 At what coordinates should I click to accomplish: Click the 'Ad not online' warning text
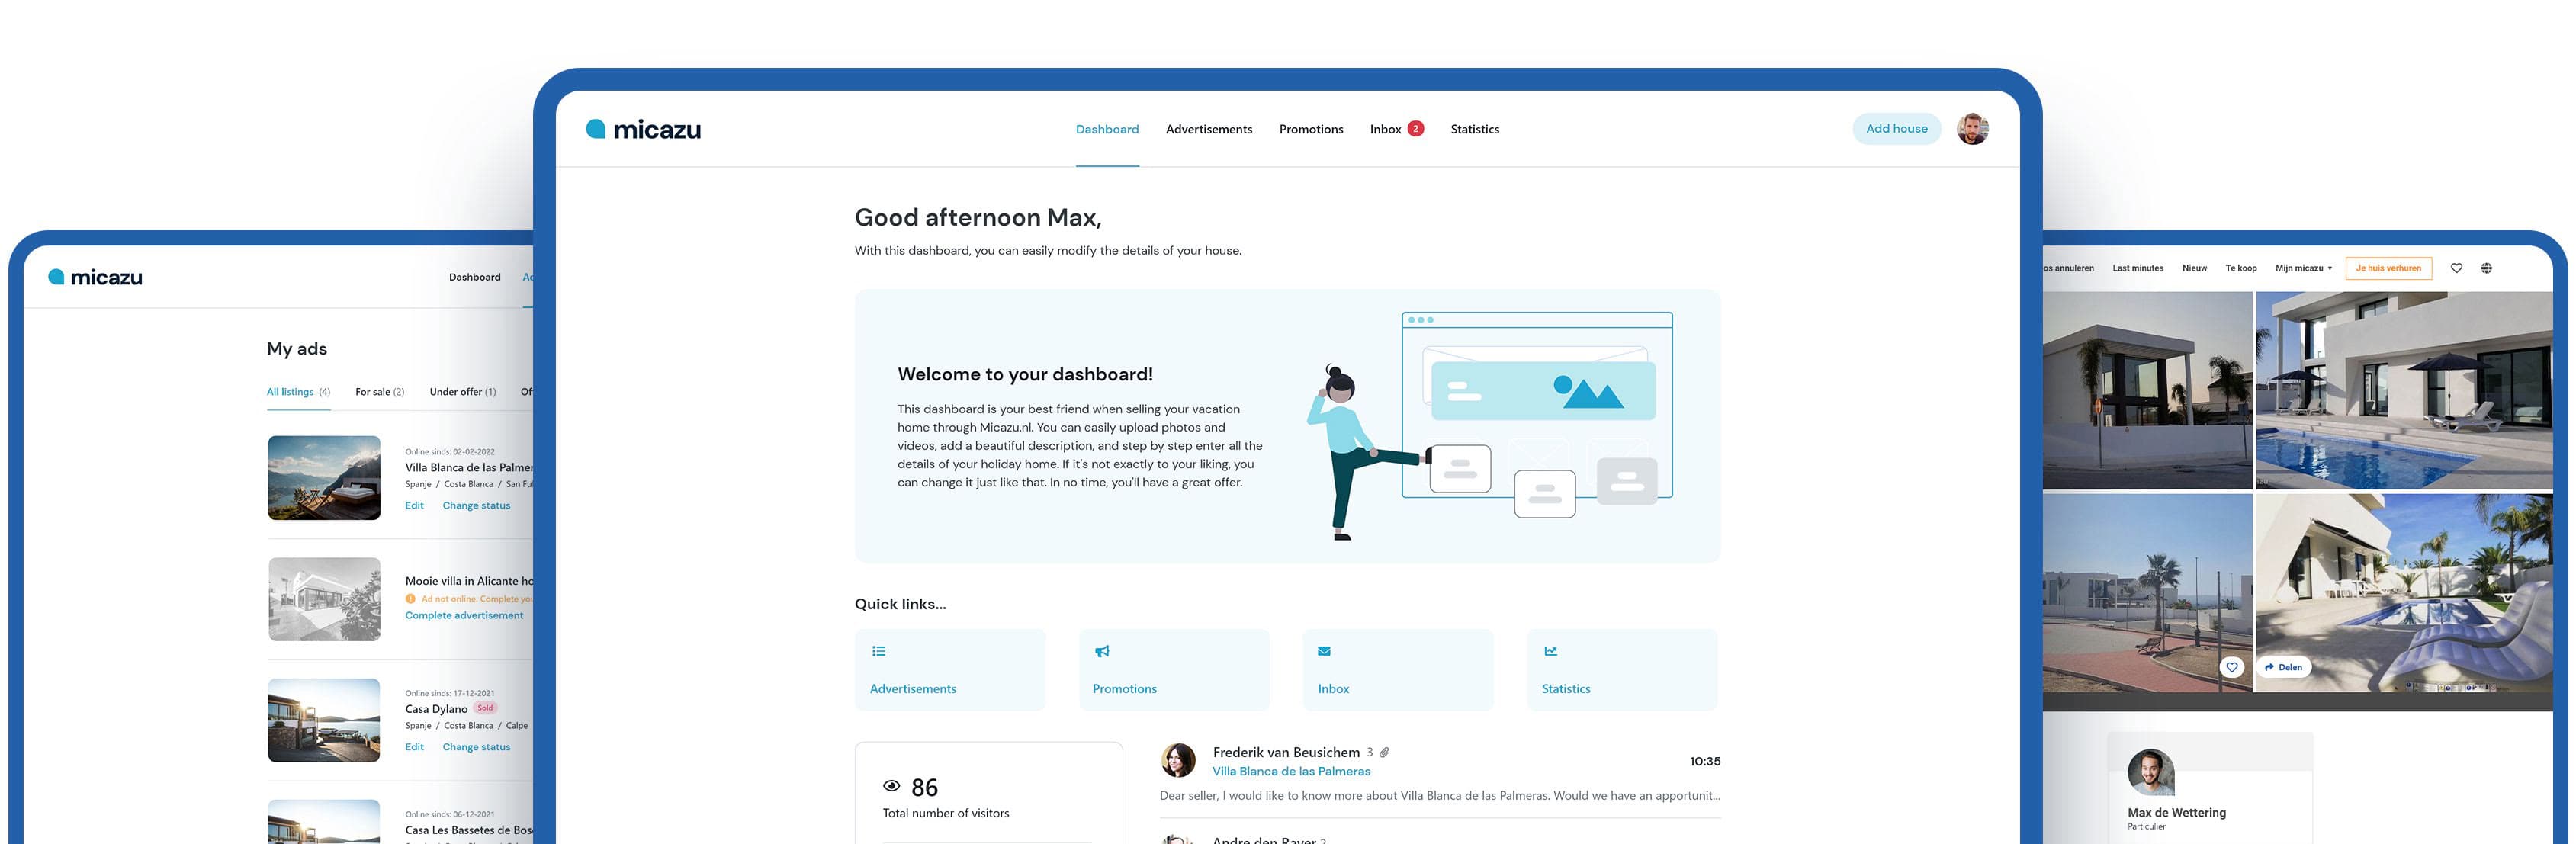click(477, 599)
